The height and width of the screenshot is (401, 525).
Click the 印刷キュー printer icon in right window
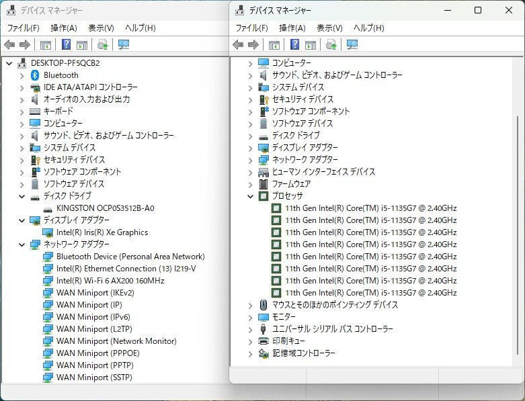pos(264,341)
